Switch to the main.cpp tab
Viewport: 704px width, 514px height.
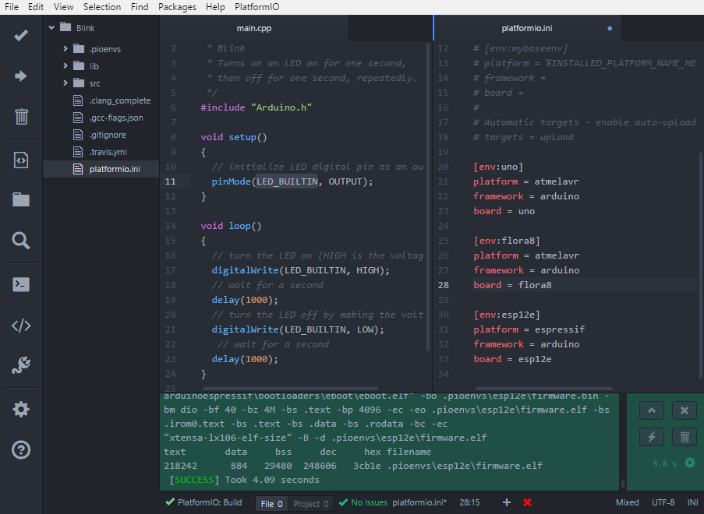click(254, 28)
